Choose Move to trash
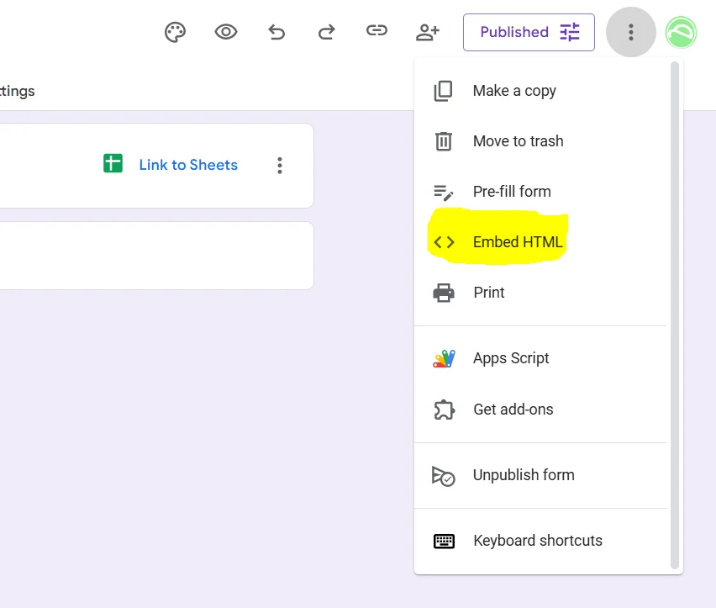716x608 pixels. [x=518, y=141]
